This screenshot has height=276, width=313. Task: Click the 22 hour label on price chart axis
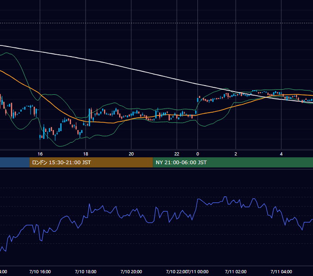click(177, 154)
